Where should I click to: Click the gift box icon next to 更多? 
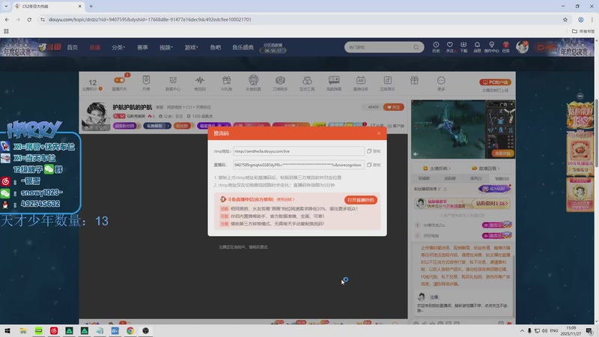click(415, 81)
